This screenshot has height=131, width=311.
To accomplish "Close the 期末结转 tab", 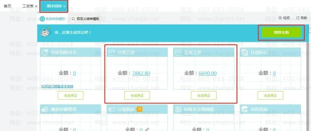I will pos(65,6).
